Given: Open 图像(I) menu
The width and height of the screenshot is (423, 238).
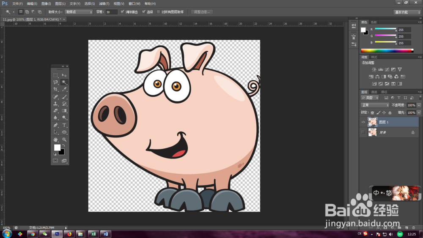Looking at the screenshot, I should [46, 4].
